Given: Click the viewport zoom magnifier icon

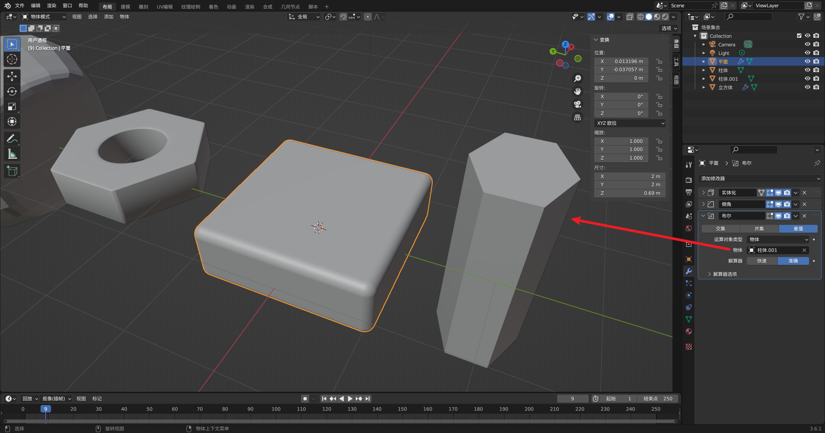Looking at the screenshot, I should click(577, 79).
